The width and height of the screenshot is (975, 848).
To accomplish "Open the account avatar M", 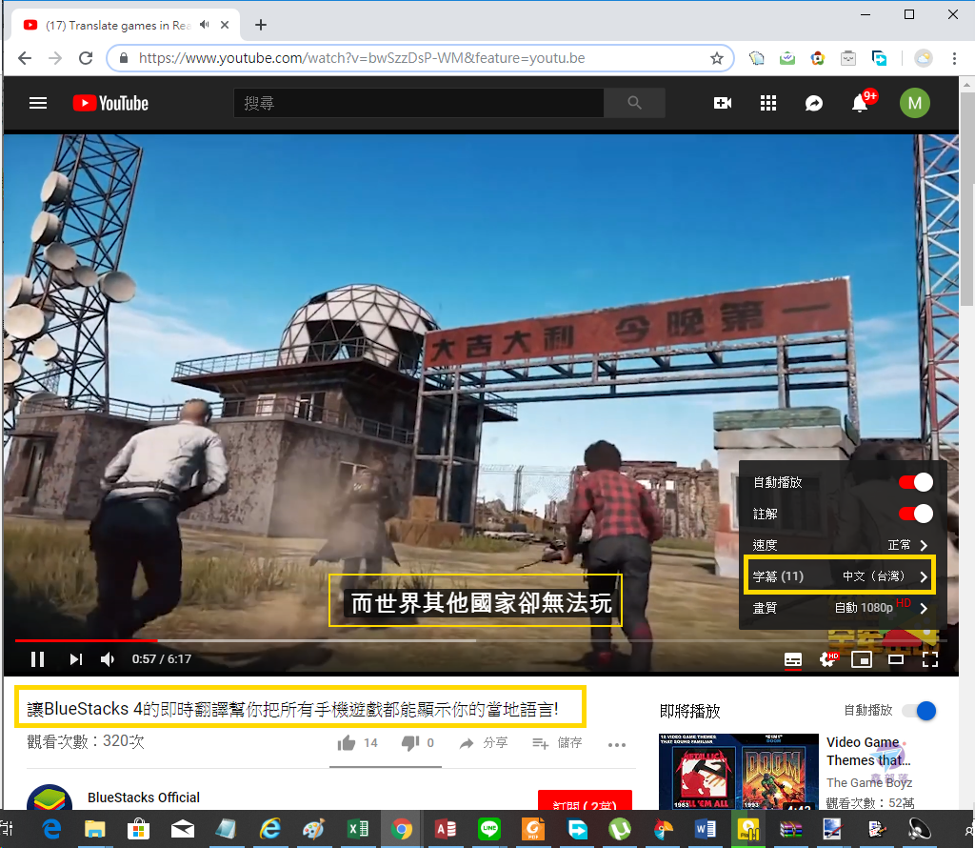I will click(915, 103).
